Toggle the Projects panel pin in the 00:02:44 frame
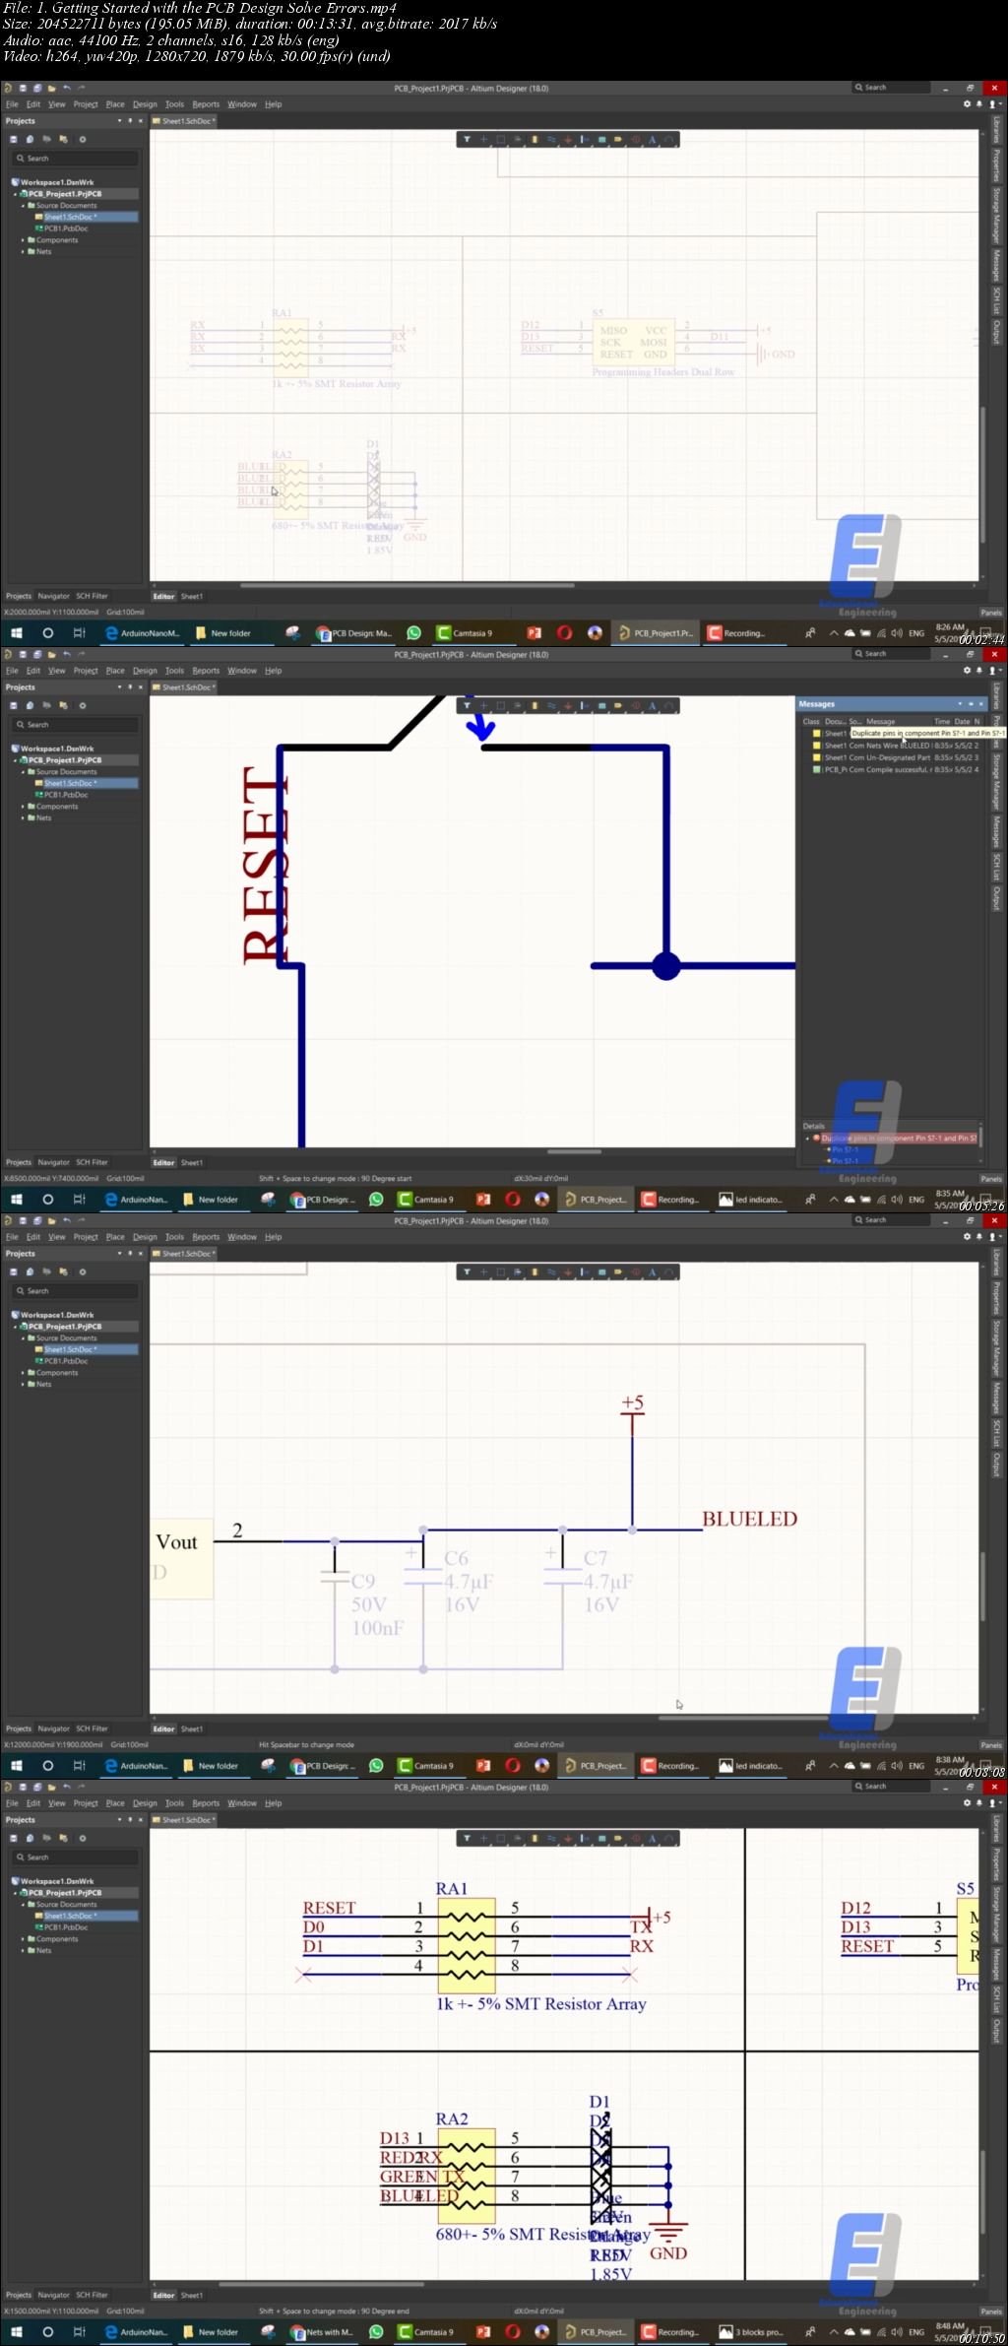Screen dimensions: 1008x2346 point(130,121)
